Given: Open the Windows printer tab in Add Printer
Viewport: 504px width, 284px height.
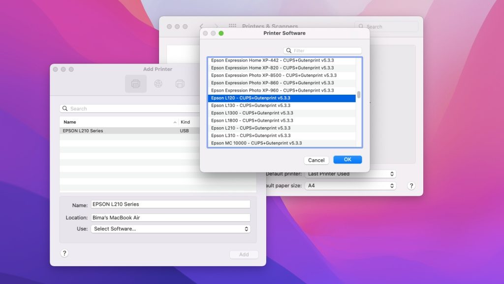Looking at the screenshot, I should pos(180,84).
